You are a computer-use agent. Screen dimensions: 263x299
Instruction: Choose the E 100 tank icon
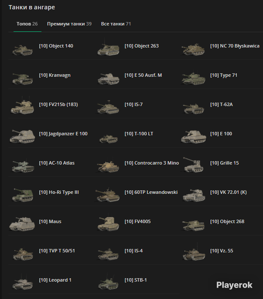pyautogui.click(x=194, y=137)
